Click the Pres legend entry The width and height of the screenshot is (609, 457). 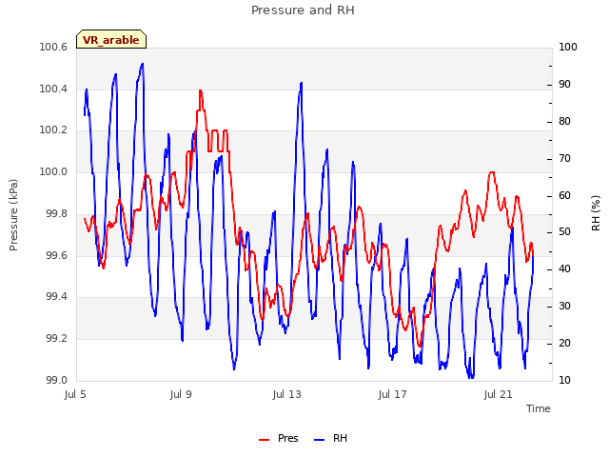pyautogui.click(x=279, y=438)
